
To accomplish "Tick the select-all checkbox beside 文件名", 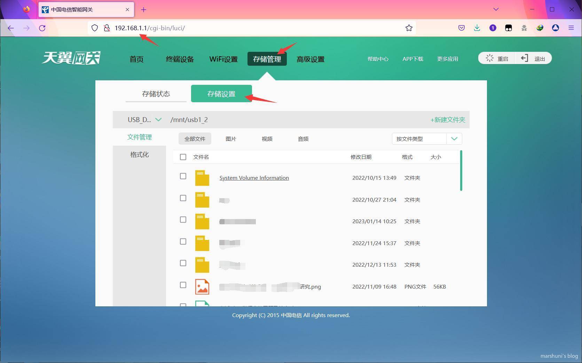I will [x=183, y=157].
